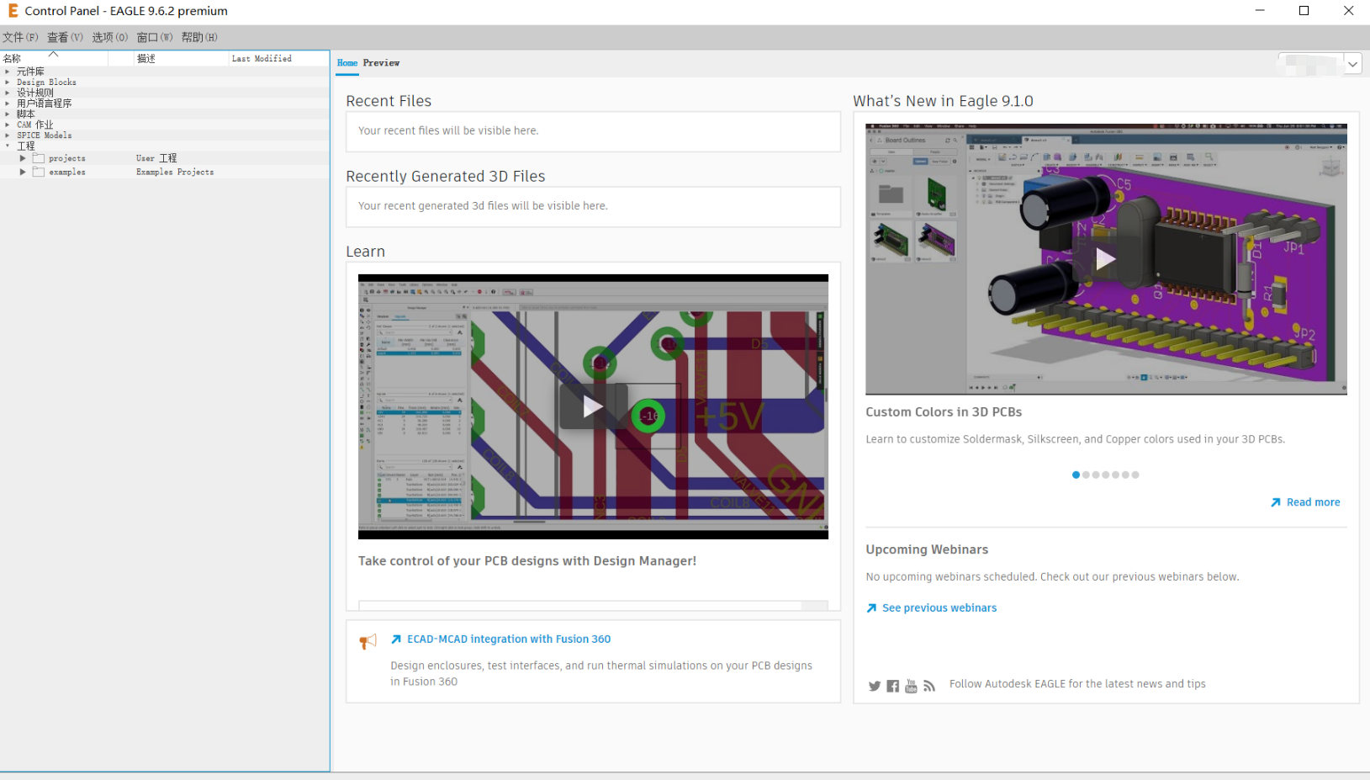Click the ECAD-MCAD link arrow icon
The image size is (1370, 780).
tap(396, 639)
